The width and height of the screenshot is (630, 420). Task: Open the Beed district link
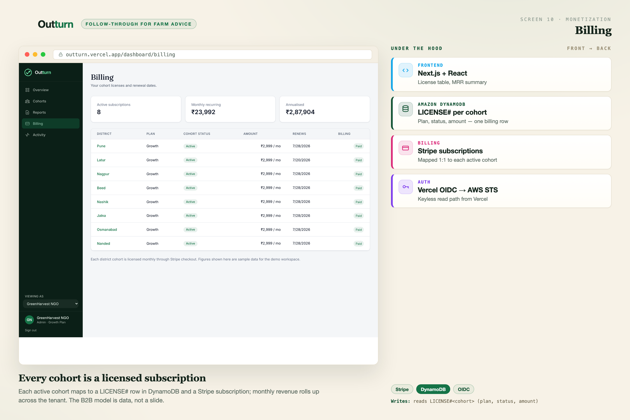(x=101, y=188)
